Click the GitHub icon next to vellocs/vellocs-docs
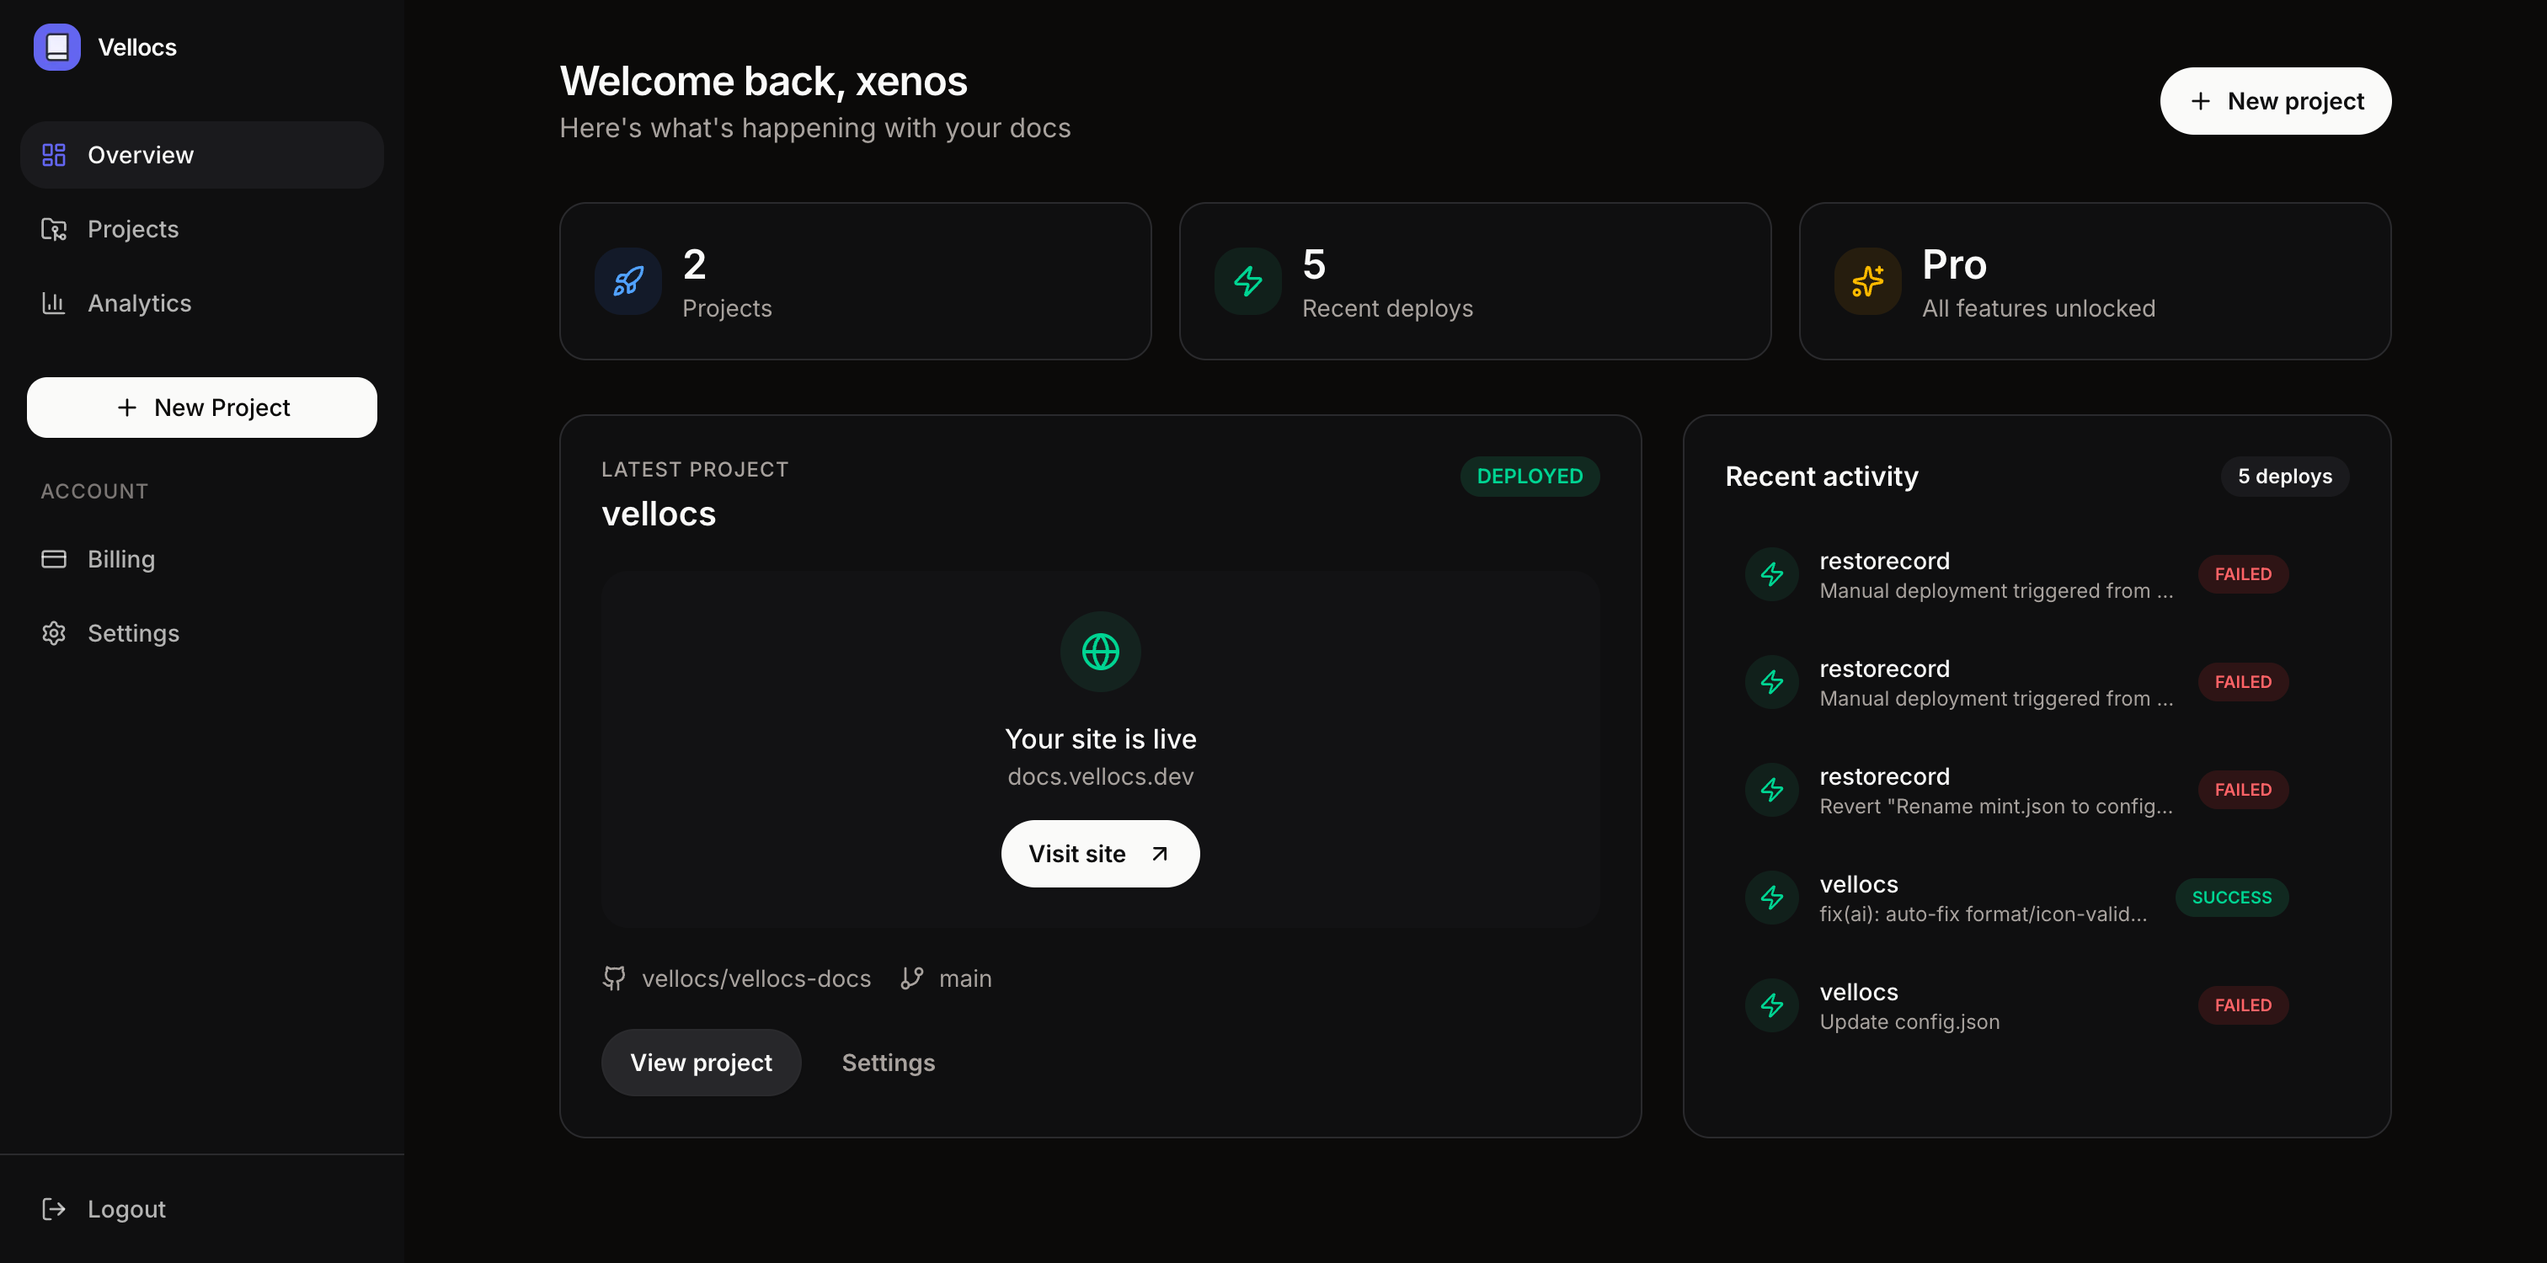Viewport: 2547px width, 1263px height. 614,978
